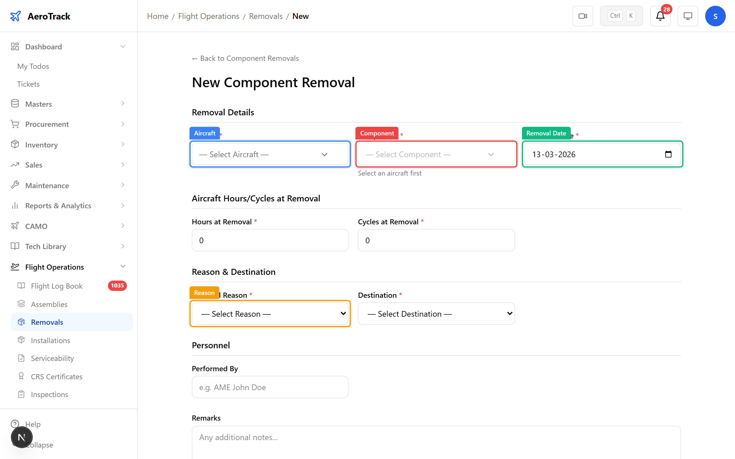Select Removals in the sidebar

point(47,322)
